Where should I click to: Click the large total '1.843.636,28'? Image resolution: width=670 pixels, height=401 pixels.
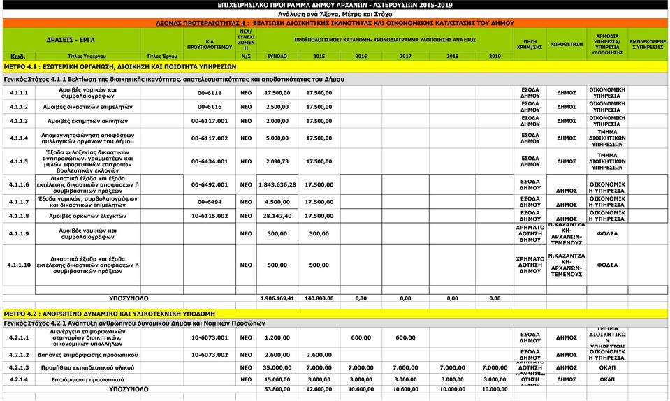coord(277,185)
